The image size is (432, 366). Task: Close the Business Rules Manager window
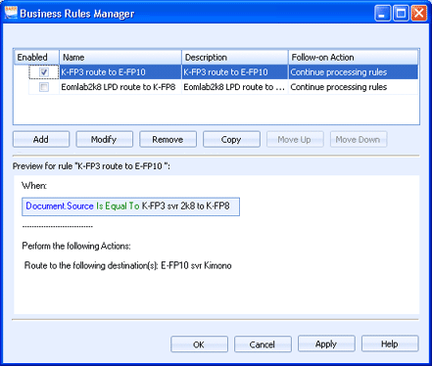(x=419, y=14)
